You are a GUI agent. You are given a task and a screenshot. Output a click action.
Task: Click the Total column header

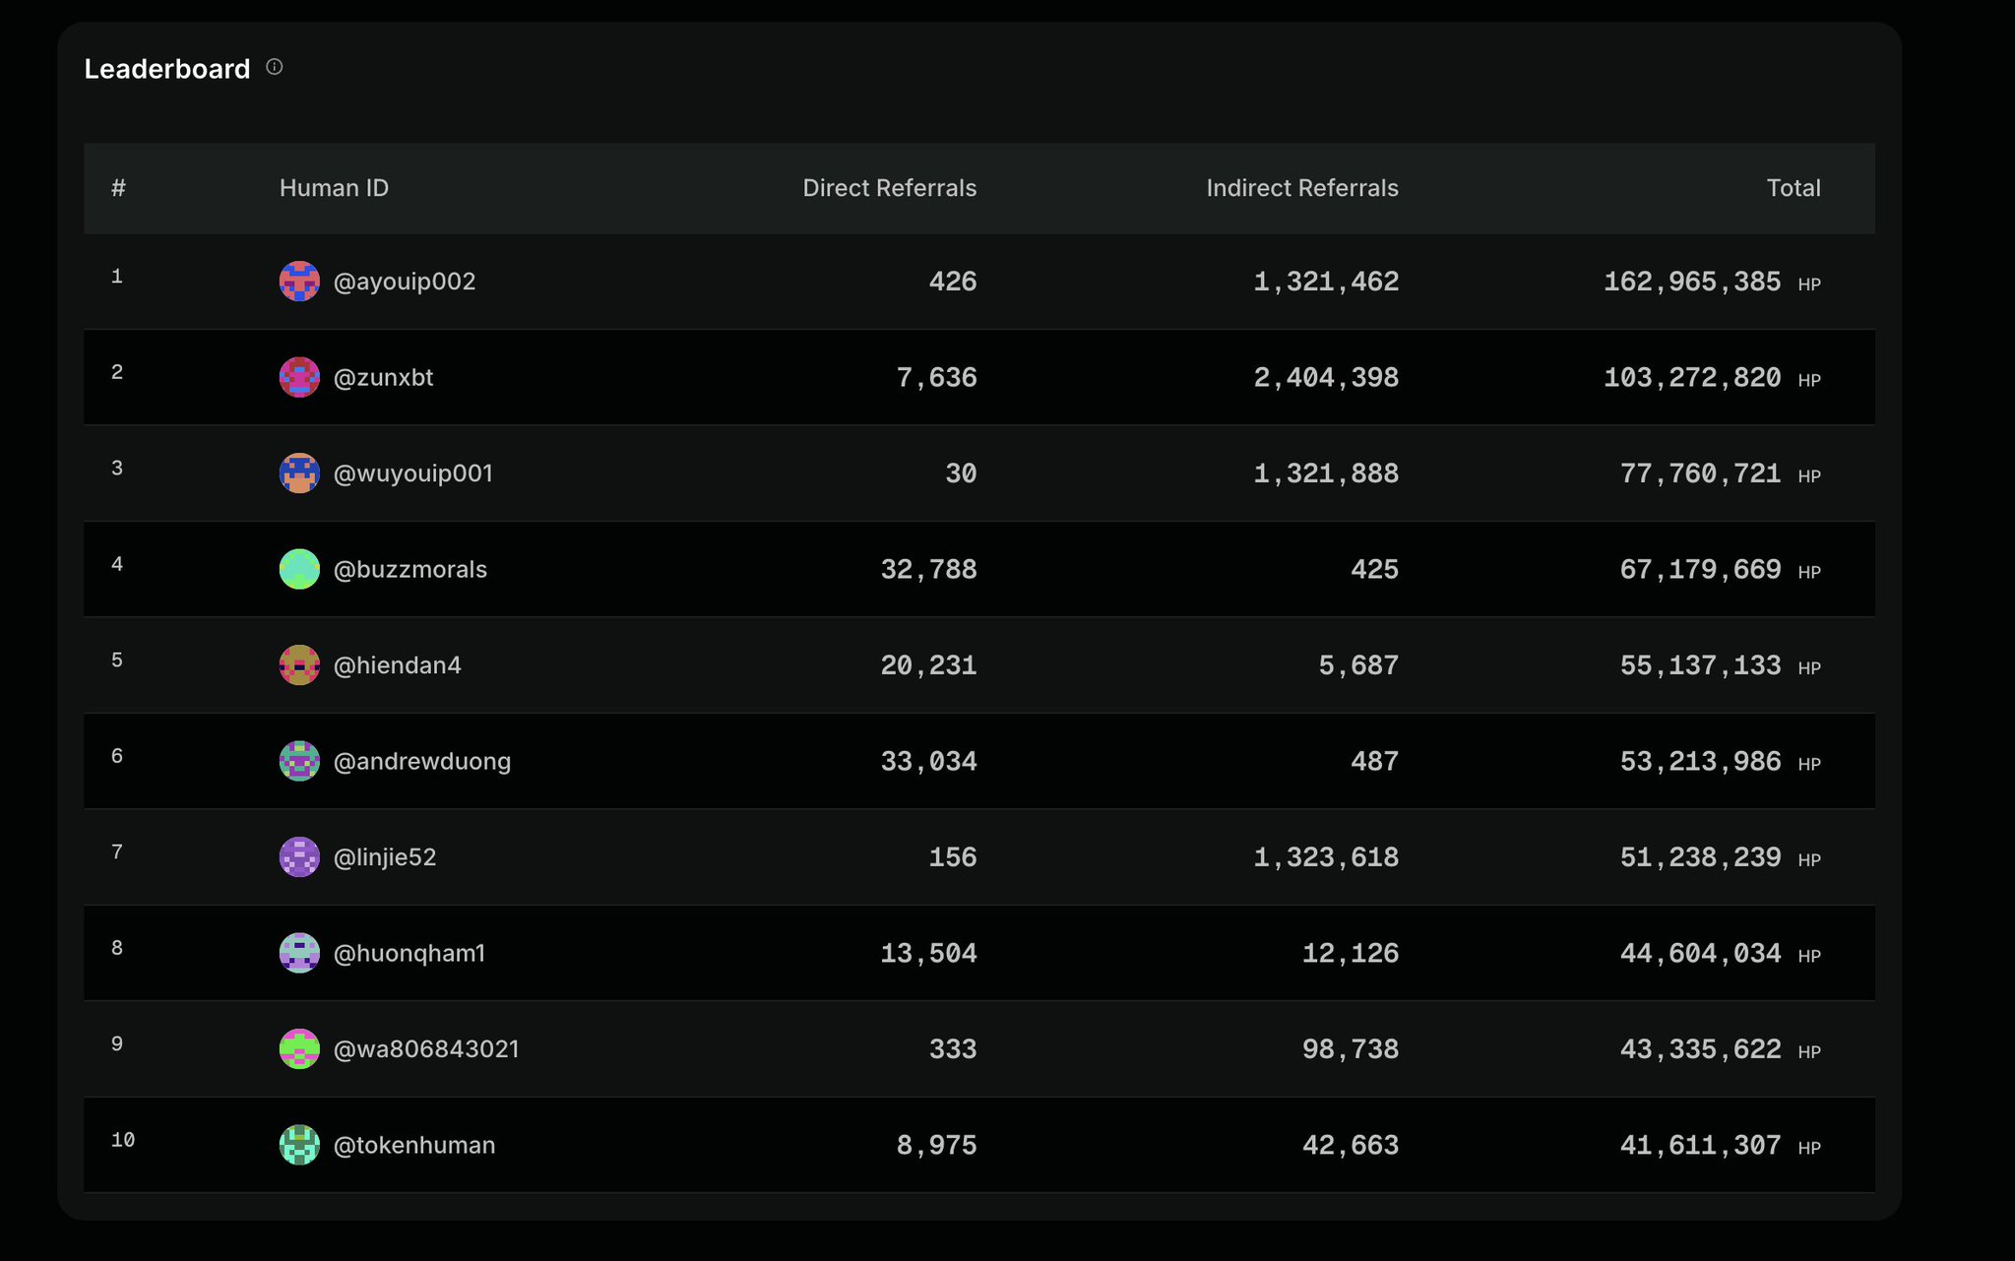1793,188
